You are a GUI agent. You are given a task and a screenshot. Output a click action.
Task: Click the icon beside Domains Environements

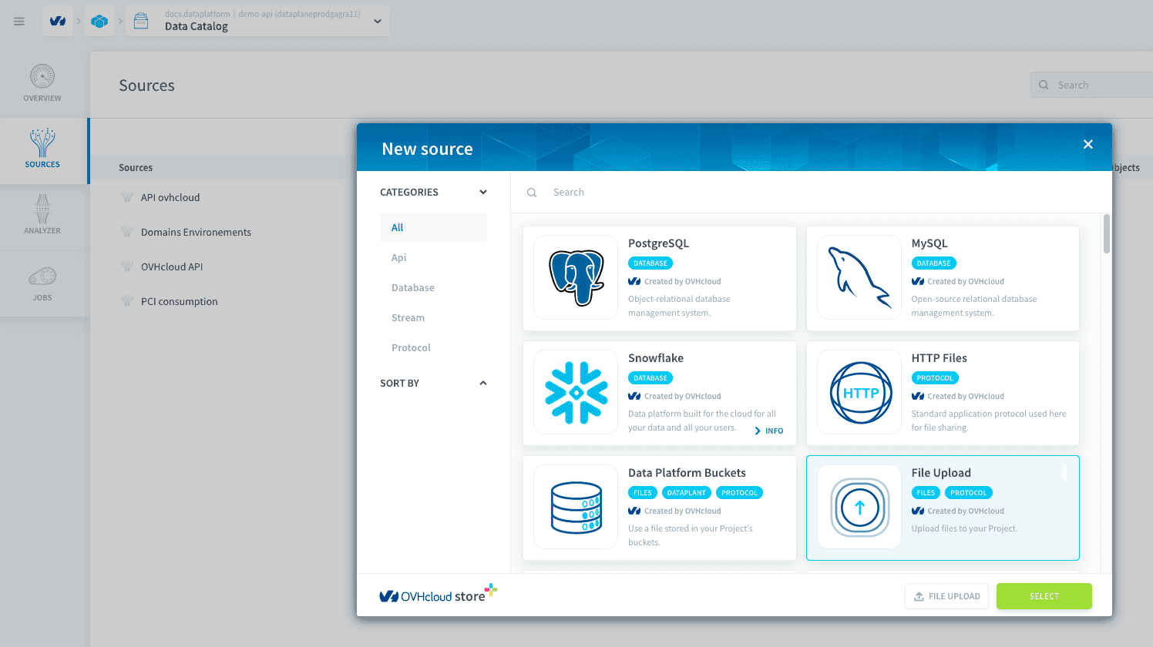(127, 232)
